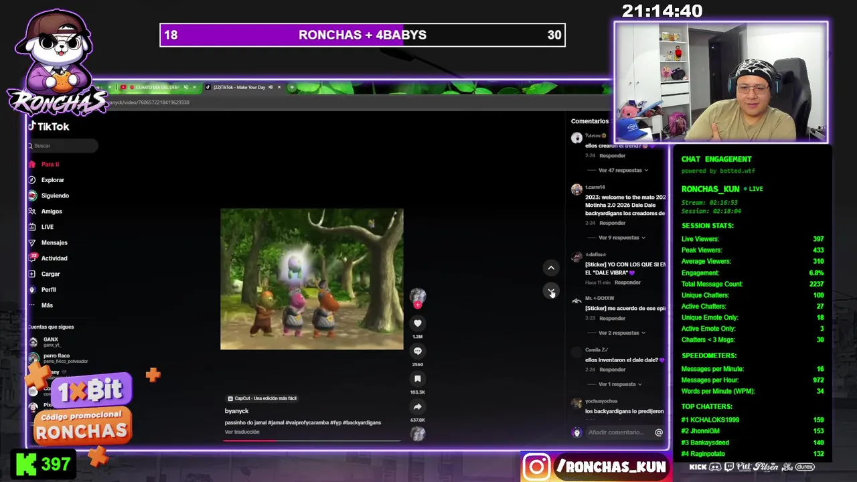
Task: Click the browser address bar URL
Action: tap(149, 102)
